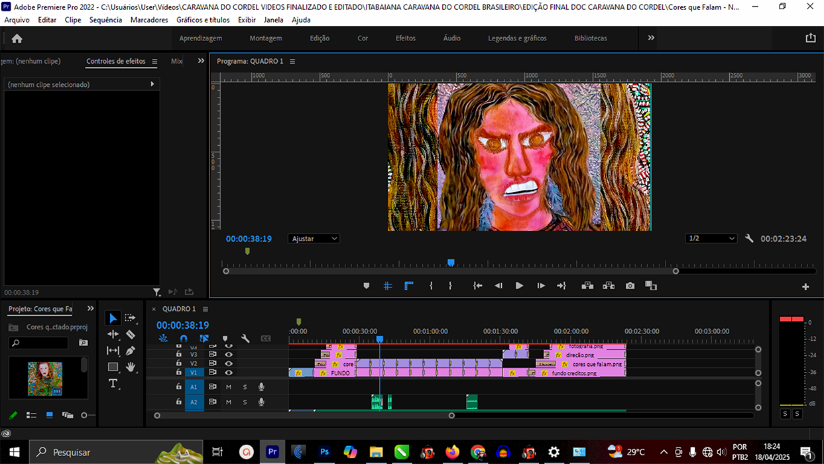Viewport: 824px width, 464px height.
Task: Switch to the Edição workspace
Action: click(320, 38)
